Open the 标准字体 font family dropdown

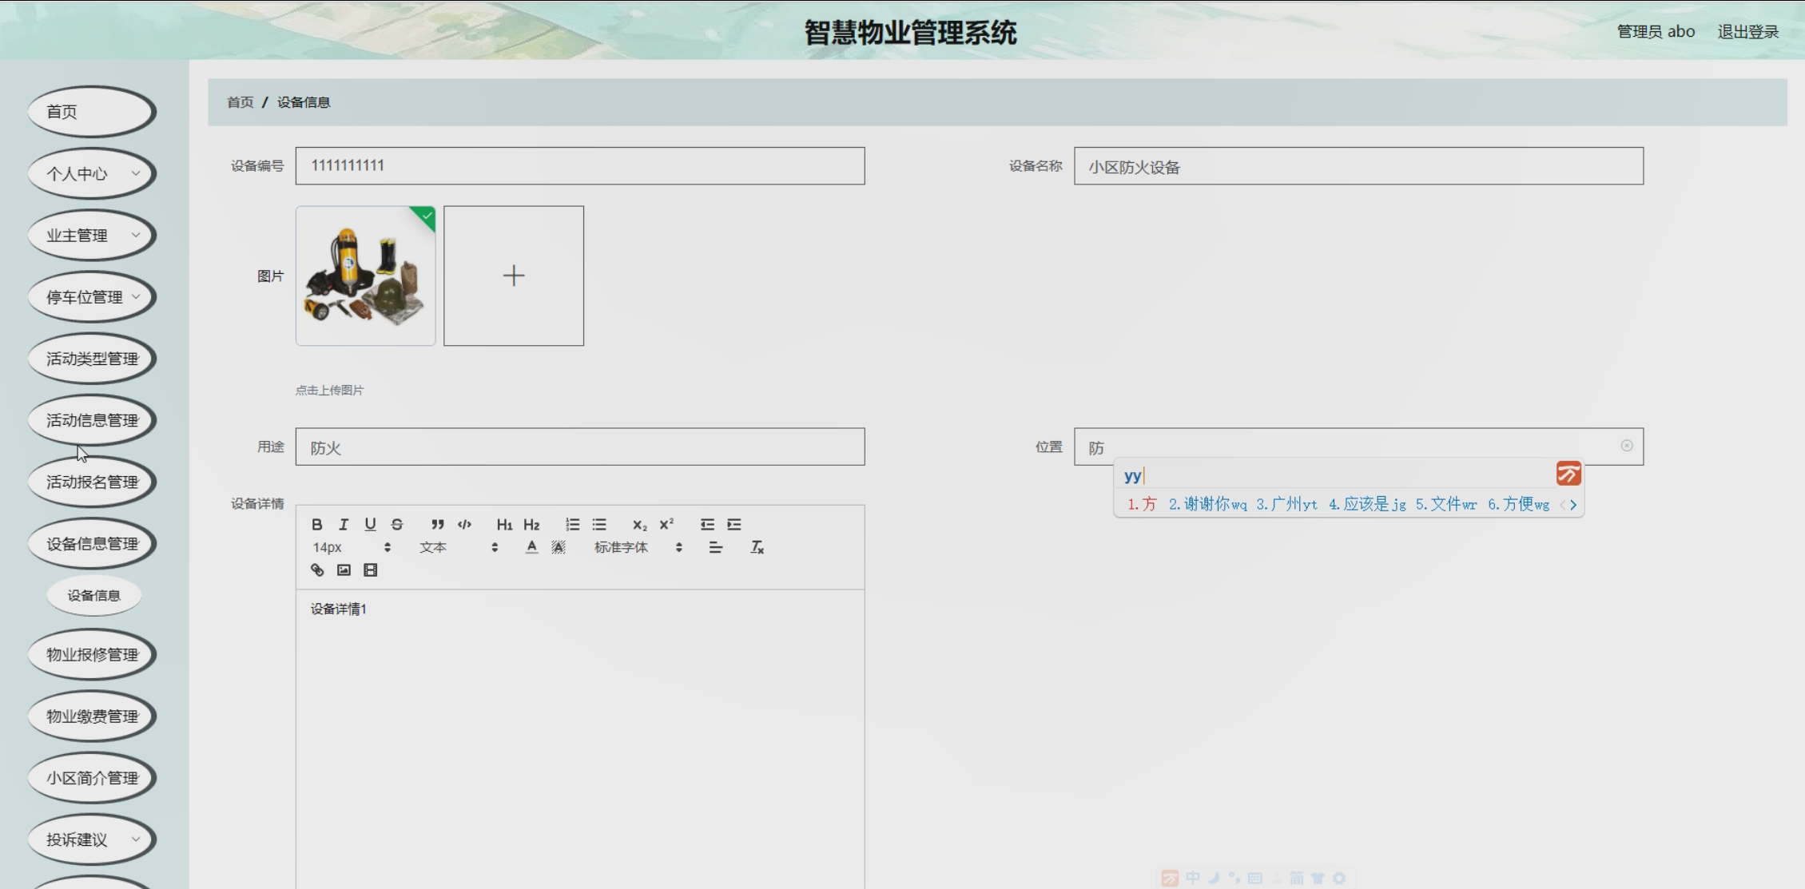click(638, 548)
